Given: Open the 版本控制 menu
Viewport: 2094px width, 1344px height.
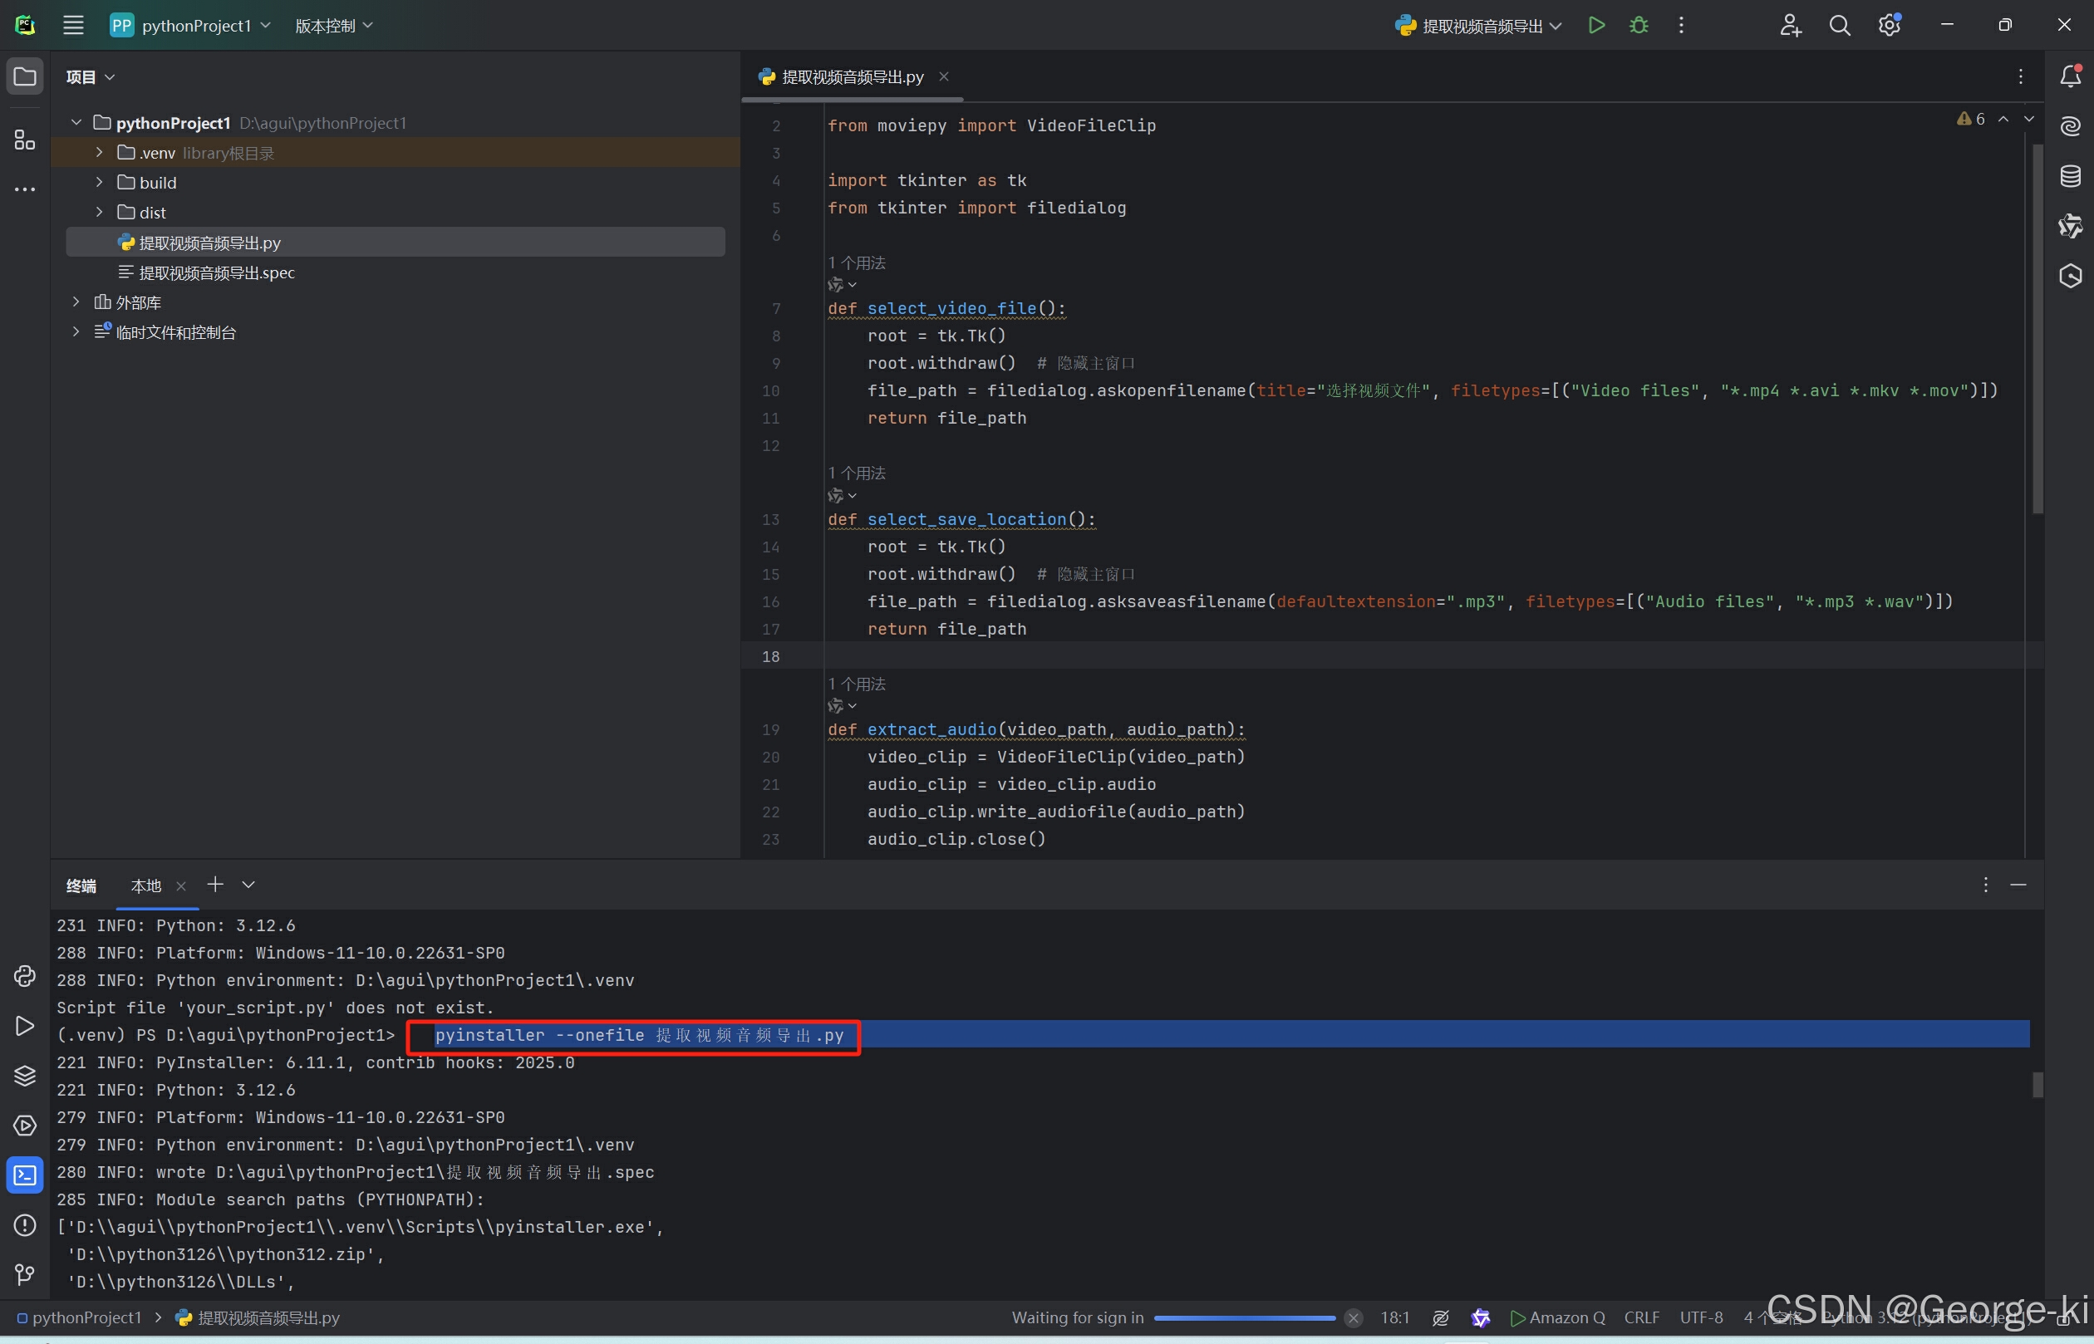Looking at the screenshot, I should click(x=333, y=25).
